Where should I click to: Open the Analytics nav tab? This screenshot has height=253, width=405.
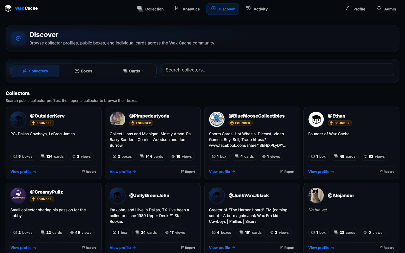(x=187, y=9)
